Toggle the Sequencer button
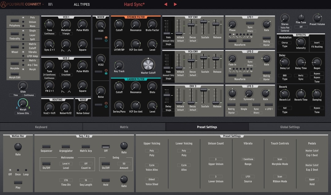The height and width of the screenshot is (195, 331). [x=46, y=147]
